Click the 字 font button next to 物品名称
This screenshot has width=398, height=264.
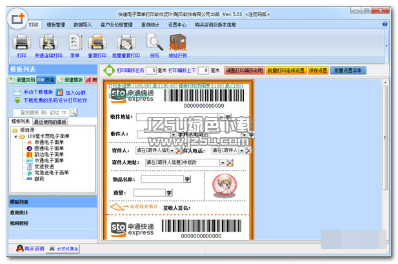[187, 179]
